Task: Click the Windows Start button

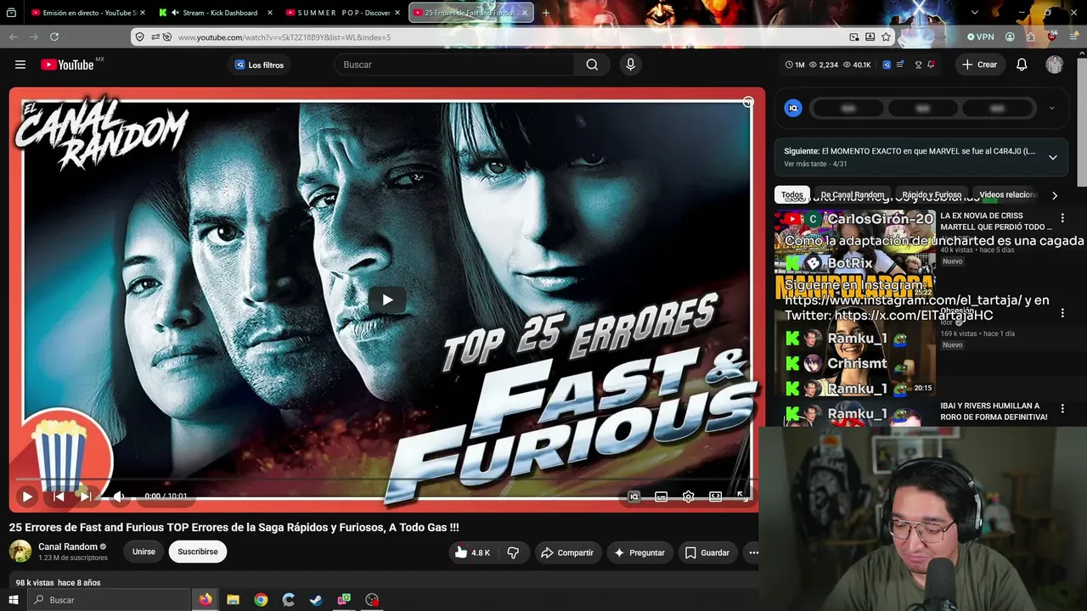Action: click(13, 600)
